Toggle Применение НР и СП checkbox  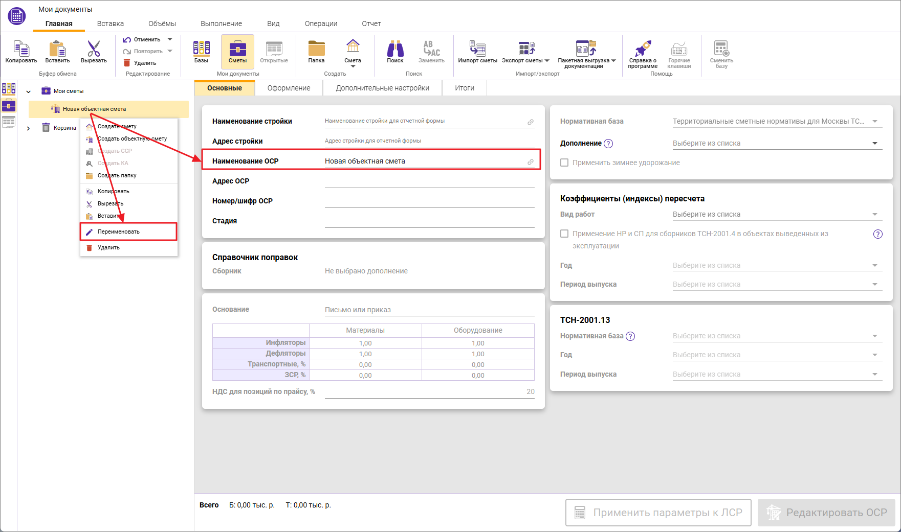[x=564, y=234]
